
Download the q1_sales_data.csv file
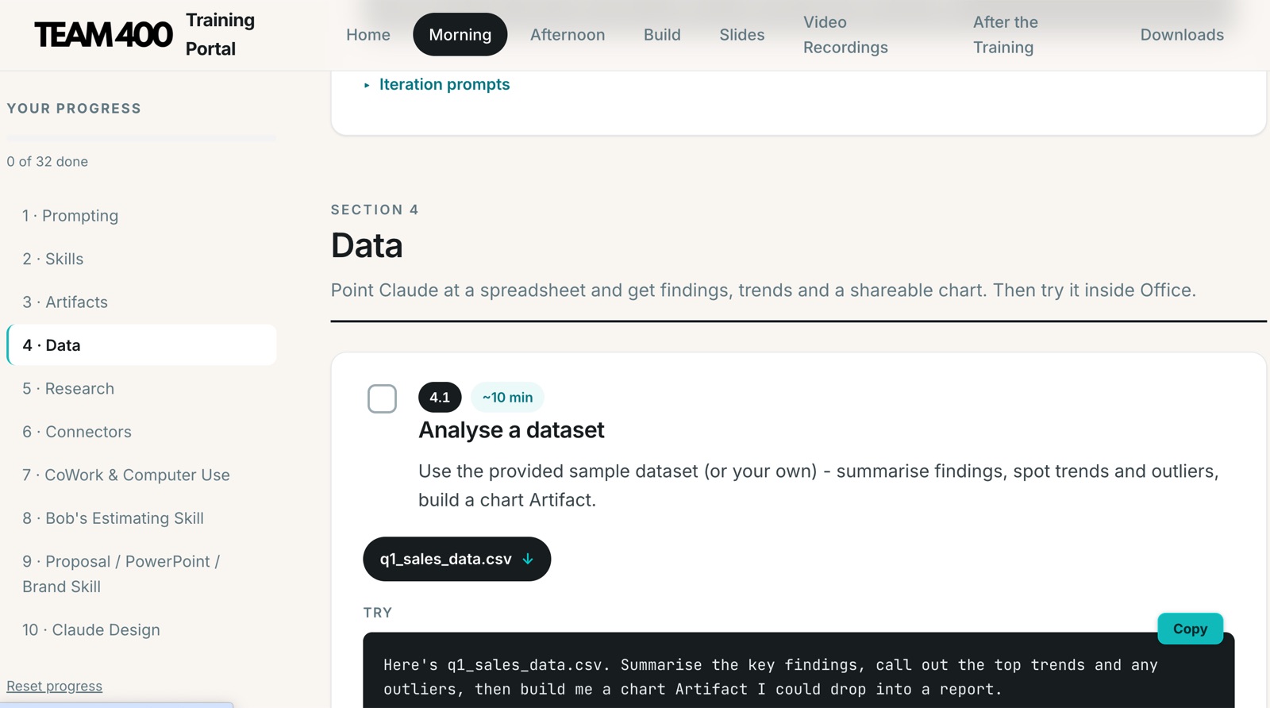click(x=456, y=560)
